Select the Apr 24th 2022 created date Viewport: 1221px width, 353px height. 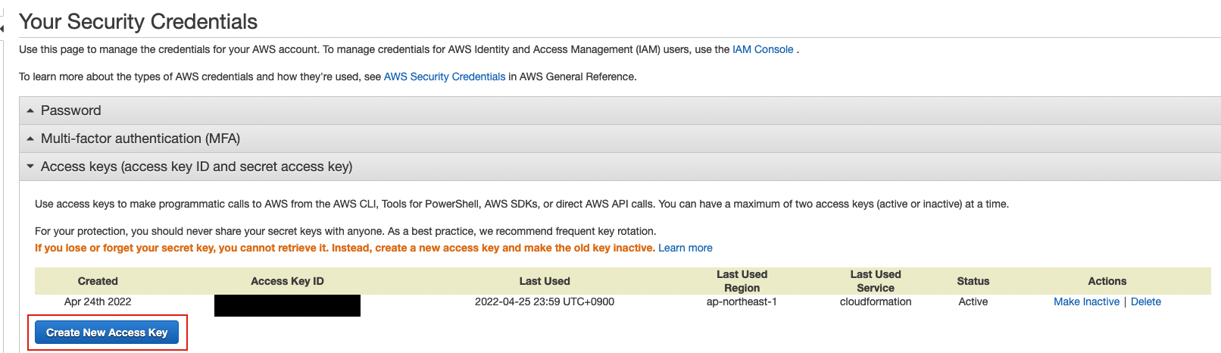tap(98, 301)
